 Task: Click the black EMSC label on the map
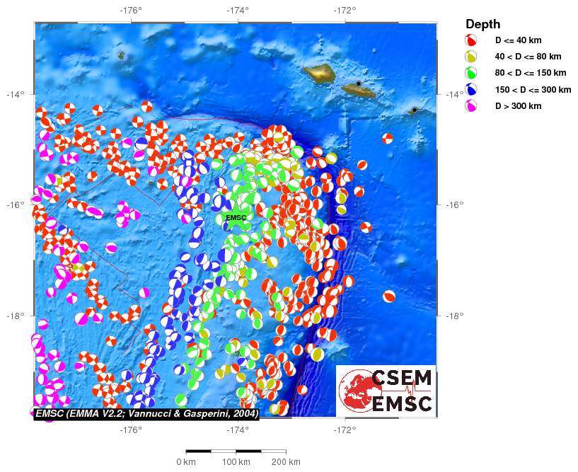(x=236, y=218)
